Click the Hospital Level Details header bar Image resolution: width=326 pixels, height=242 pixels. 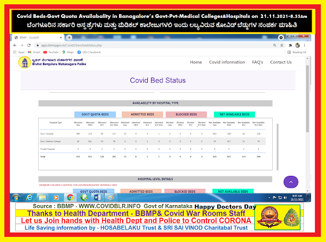coord(155,179)
